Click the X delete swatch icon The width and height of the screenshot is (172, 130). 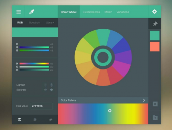[155, 104]
